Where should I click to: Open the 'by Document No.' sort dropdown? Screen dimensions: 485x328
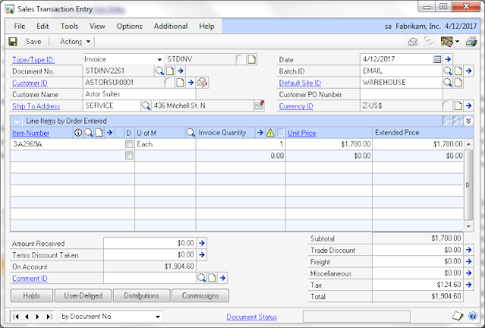(158, 316)
